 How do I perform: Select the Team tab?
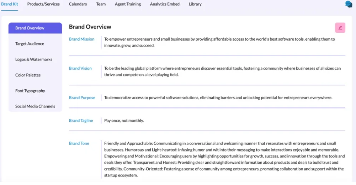101,4
